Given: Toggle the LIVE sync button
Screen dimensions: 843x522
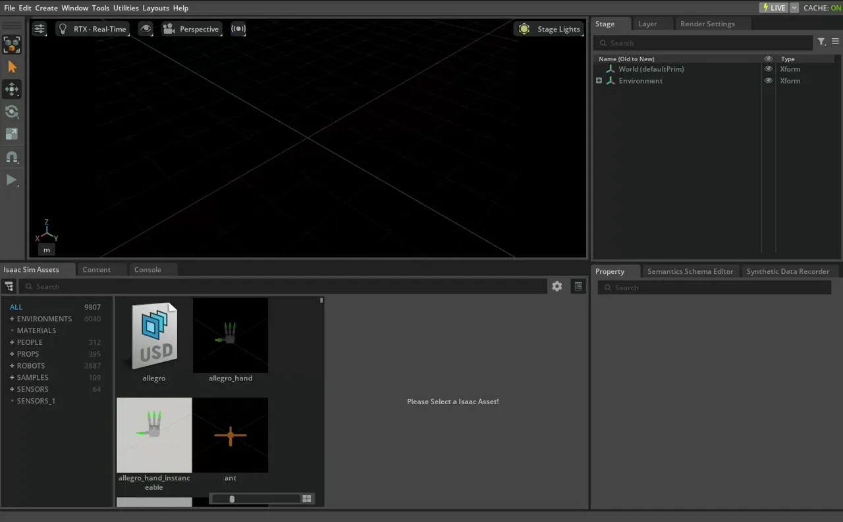Looking at the screenshot, I should (773, 8).
